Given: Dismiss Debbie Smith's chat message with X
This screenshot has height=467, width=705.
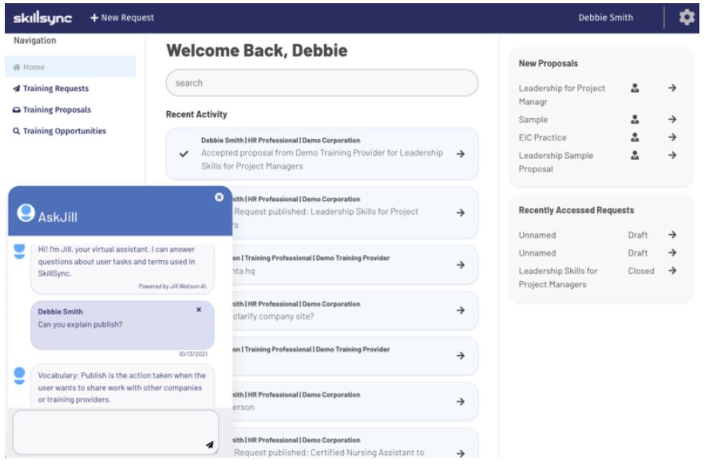Looking at the screenshot, I should coord(199,310).
